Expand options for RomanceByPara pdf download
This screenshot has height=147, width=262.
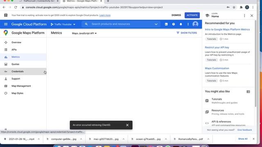click(208, 139)
